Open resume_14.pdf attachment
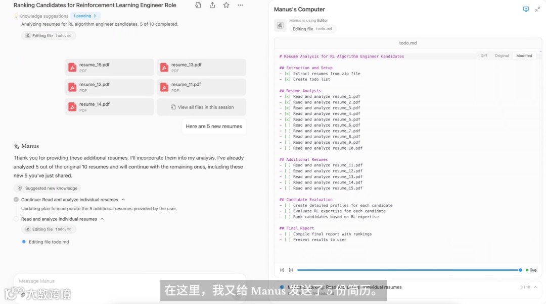Screen dimensions: 546x304 coord(109,107)
